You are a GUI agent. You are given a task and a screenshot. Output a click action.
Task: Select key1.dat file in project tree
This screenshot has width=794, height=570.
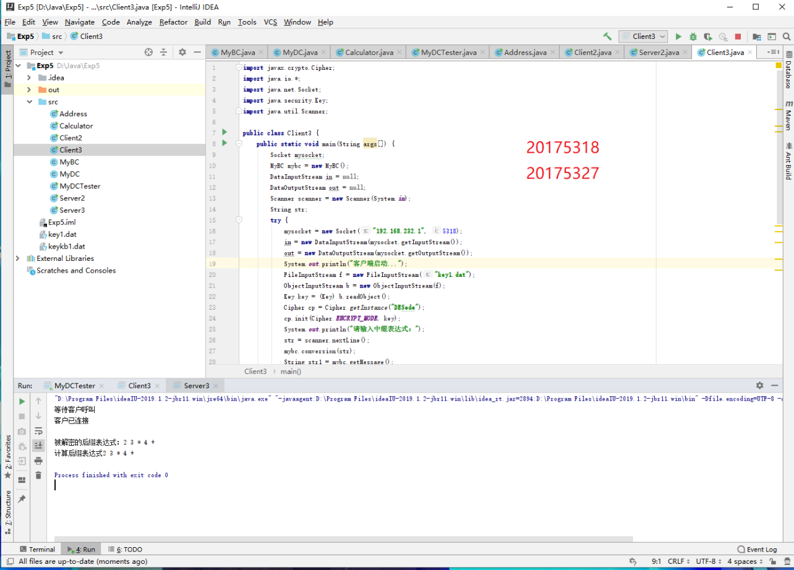(x=62, y=234)
